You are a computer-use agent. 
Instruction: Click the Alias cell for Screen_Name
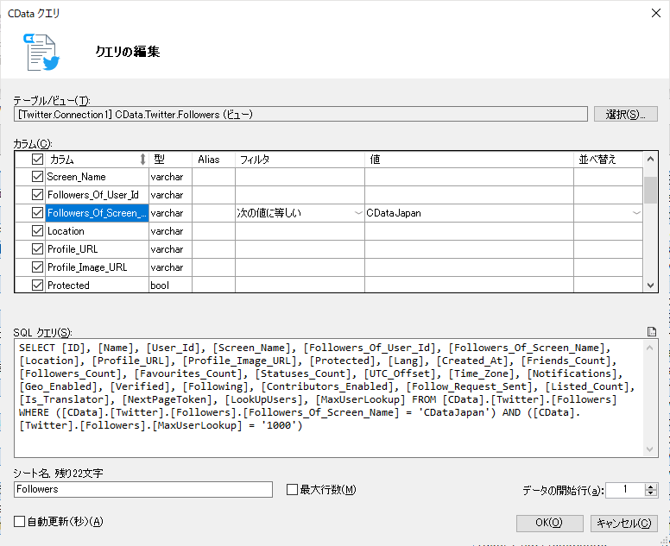point(213,177)
